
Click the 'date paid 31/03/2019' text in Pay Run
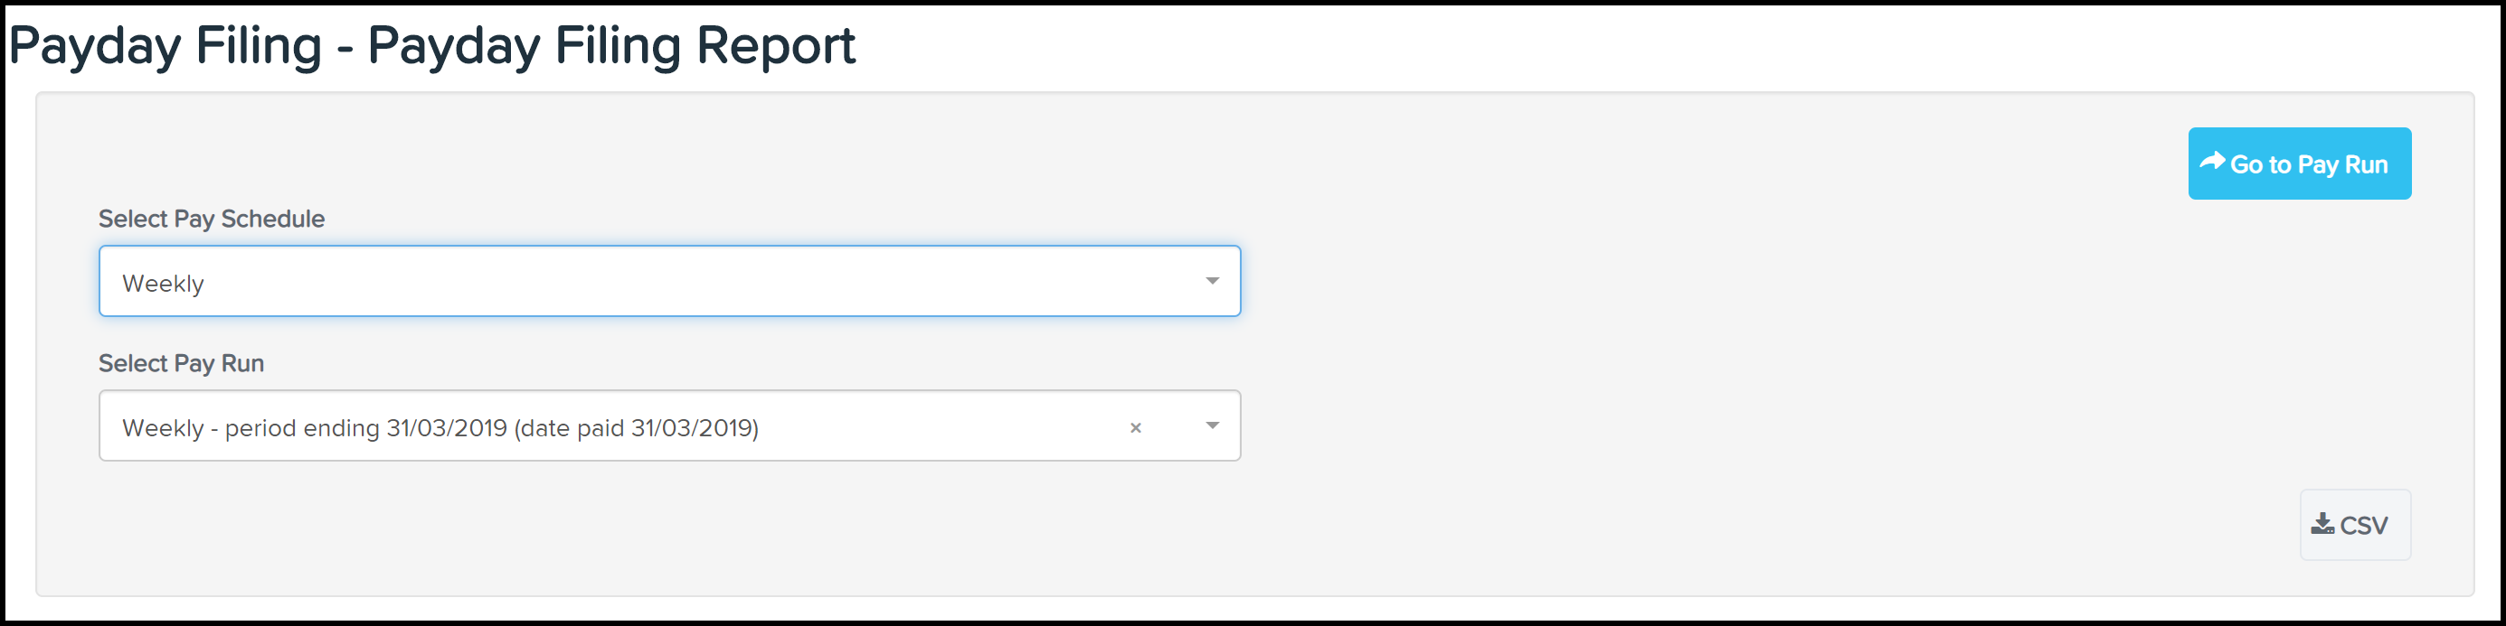(x=637, y=427)
